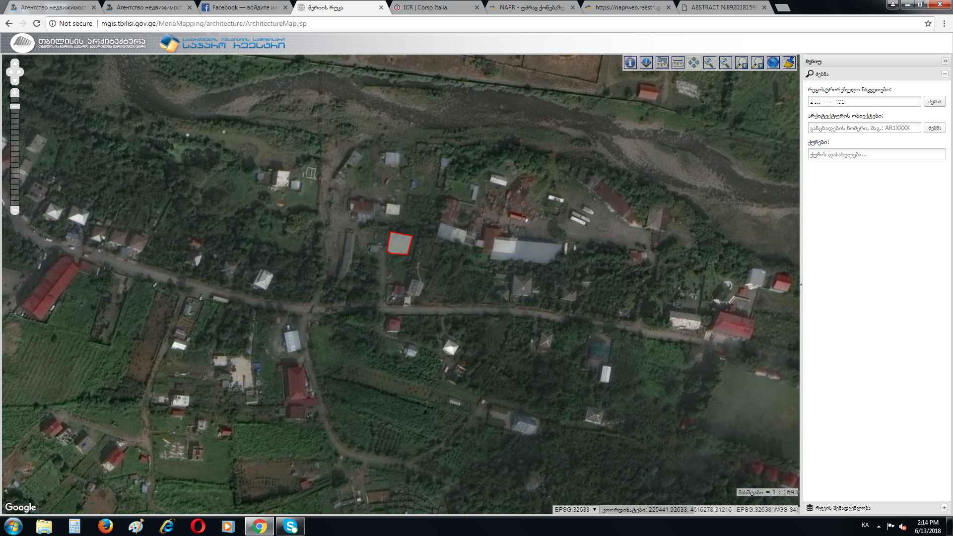The width and height of the screenshot is (953, 536).
Task: Click the Google logo on map
Action: tap(20, 507)
